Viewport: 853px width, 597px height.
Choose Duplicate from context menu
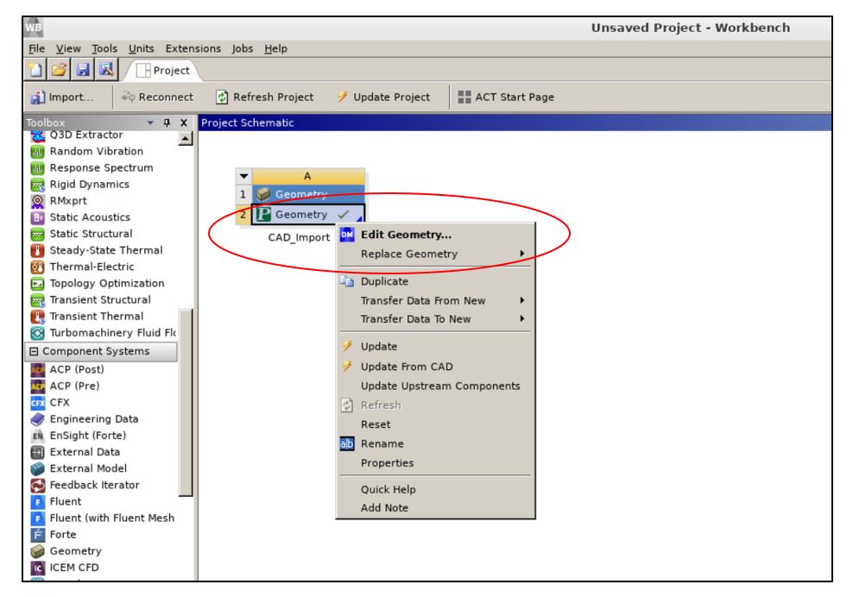[x=435, y=281]
